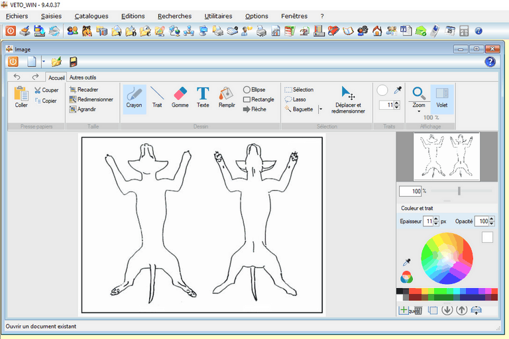Expand the Baguette dropdown arrow
509x339 pixels.
[321, 109]
